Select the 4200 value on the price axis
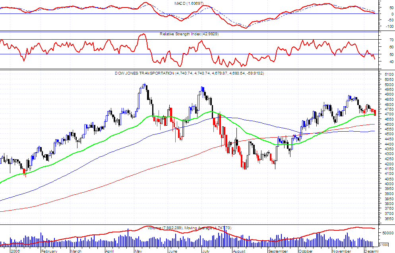Screen dimensions: 395x253 coord(389,164)
